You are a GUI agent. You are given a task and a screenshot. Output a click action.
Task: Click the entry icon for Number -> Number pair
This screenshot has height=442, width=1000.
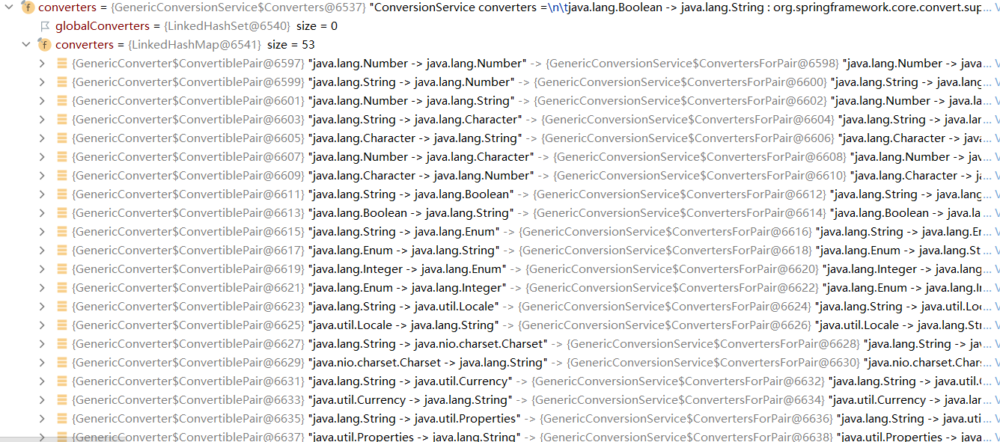63,64
